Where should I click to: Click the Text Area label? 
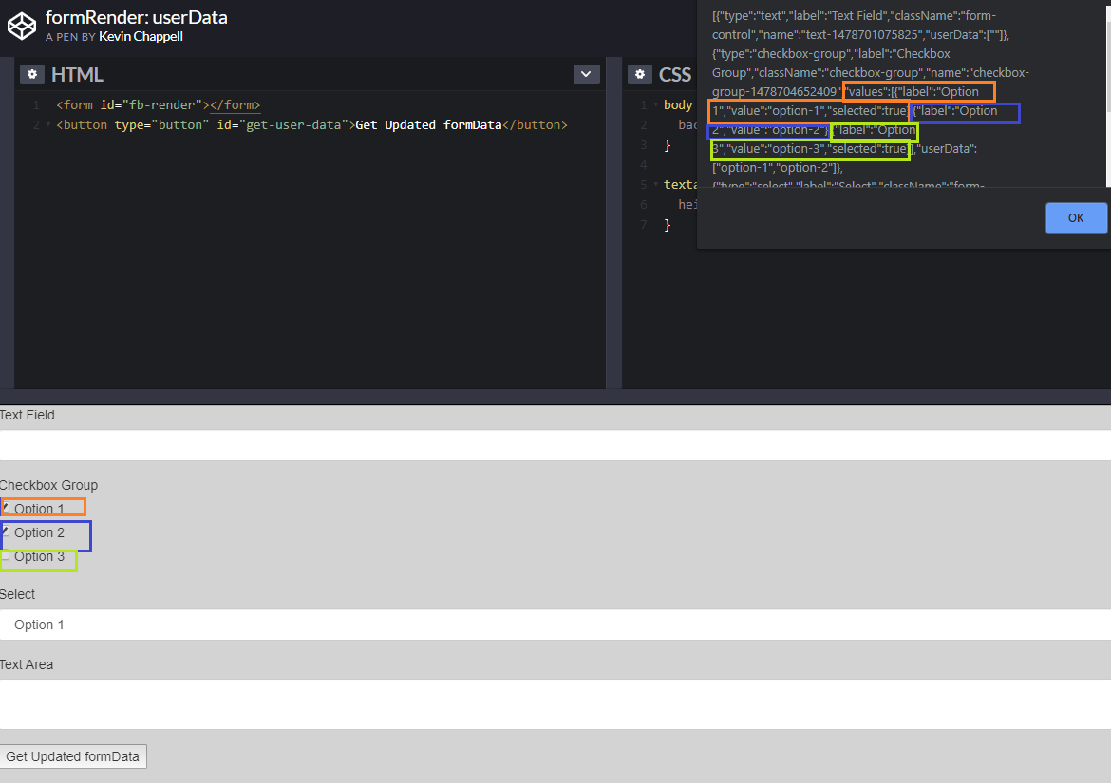(x=27, y=664)
